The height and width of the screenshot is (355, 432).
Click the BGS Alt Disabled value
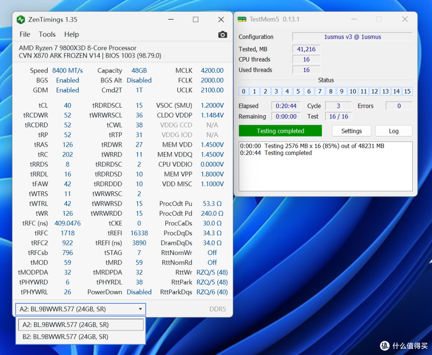click(139, 80)
